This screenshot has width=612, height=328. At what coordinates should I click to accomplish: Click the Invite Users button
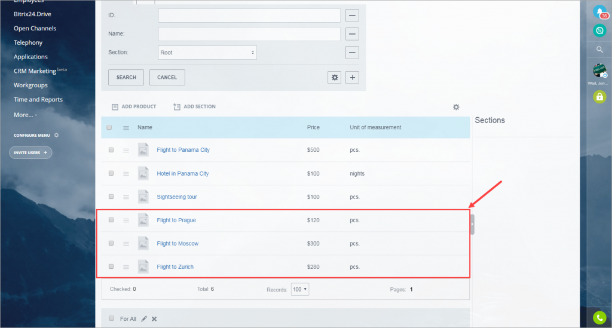[x=30, y=152]
